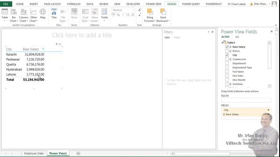
Task: Click Base Salary column sort arrow
Action: coord(43,49)
